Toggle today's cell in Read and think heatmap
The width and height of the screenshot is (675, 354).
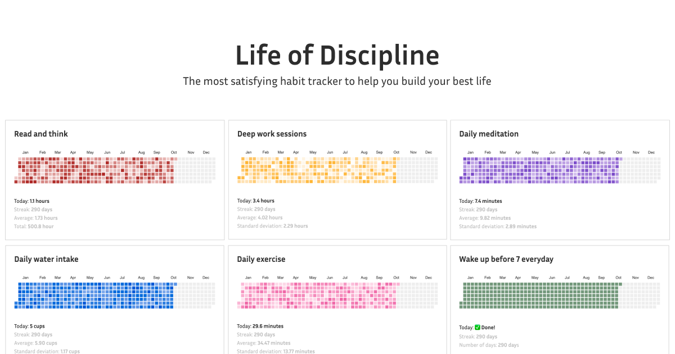pyautogui.click(x=175, y=159)
